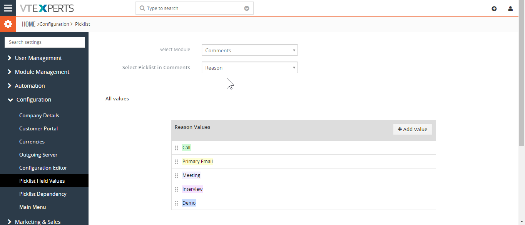This screenshot has height=225, width=525.
Task: Select the Interview picklist value
Action: (x=192, y=189)
